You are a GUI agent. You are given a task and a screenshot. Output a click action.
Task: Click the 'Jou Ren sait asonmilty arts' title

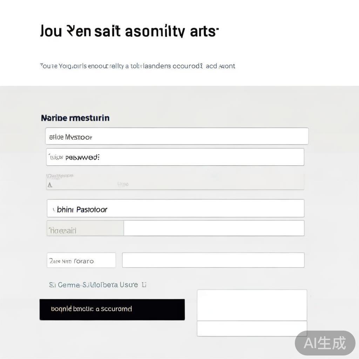pos(129,32)
